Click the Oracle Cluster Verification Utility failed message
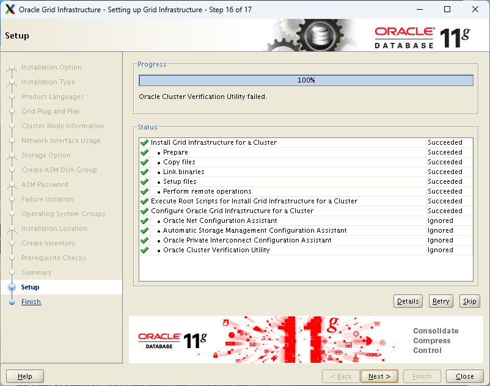This screenshot has height=386, width=490. pos(203,97)
